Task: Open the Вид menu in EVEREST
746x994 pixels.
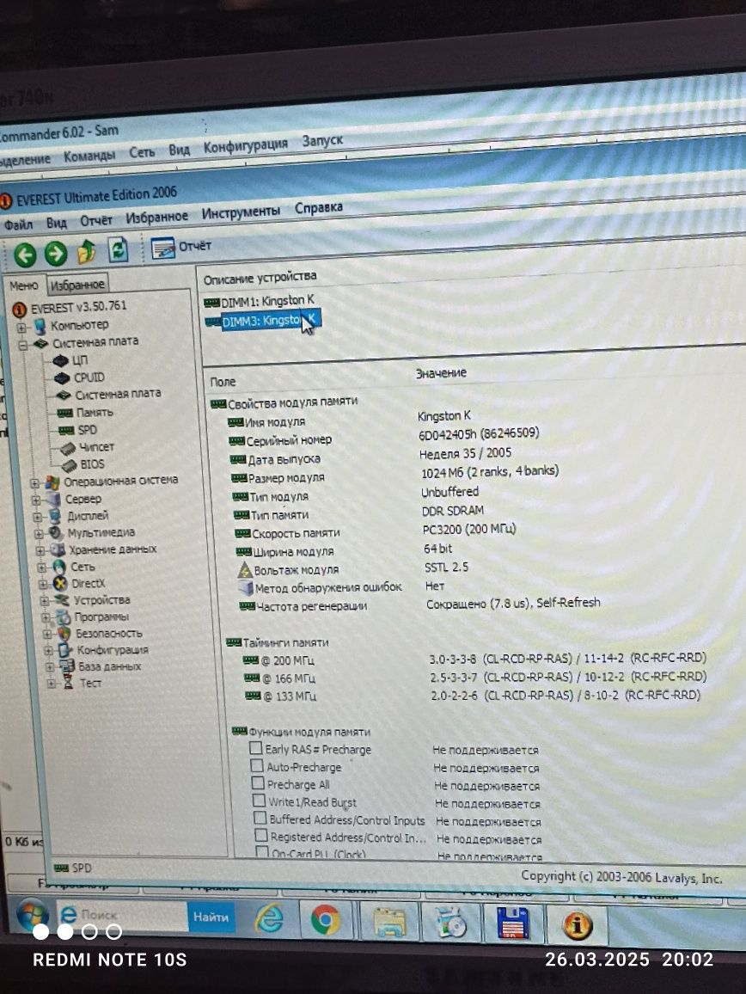Action: pos(57,223)
